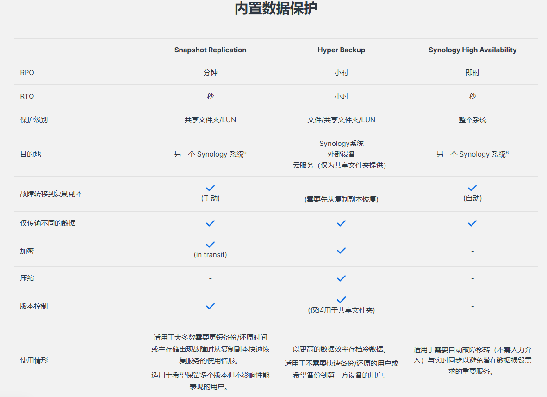Click the 云服务 (仅为共享文件夹提供) text

pos(339,165)
